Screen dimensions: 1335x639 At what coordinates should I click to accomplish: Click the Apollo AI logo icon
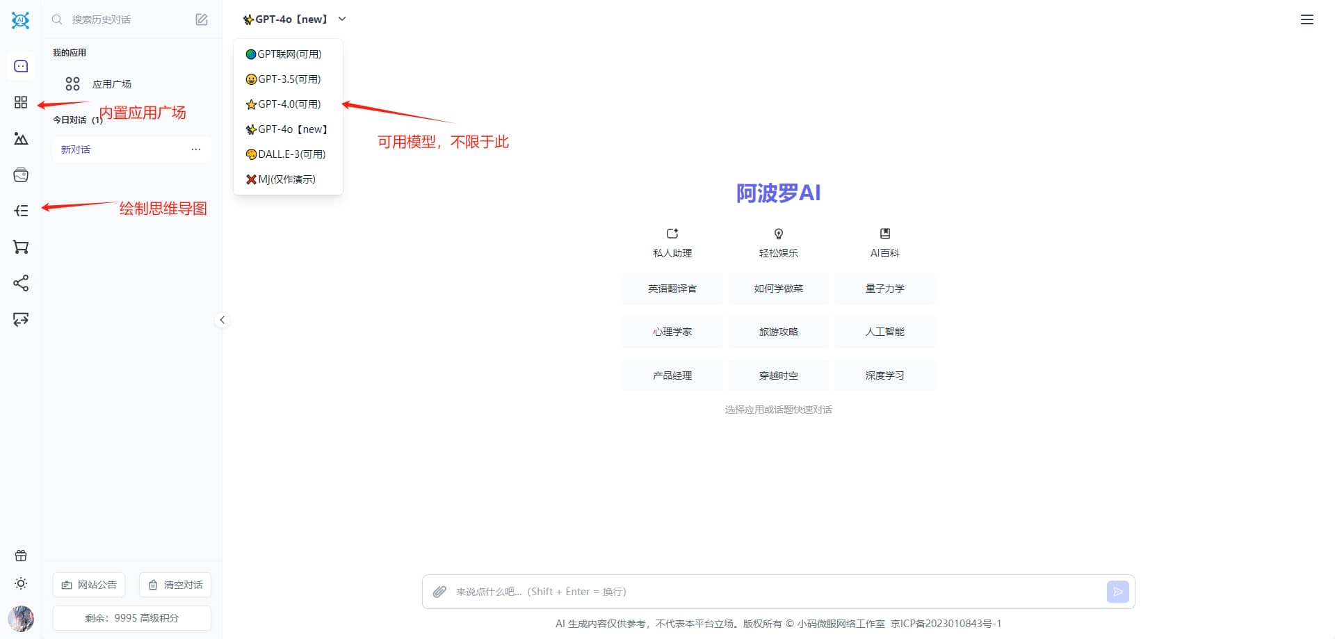coord(21,20)
